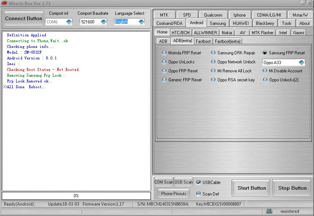
Task: Open the Nokia sub-tab
Action: [x=227, y=33]
